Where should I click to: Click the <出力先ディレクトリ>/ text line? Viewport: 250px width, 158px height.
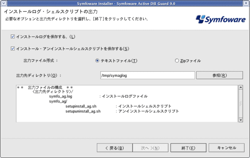pos(52,92)
